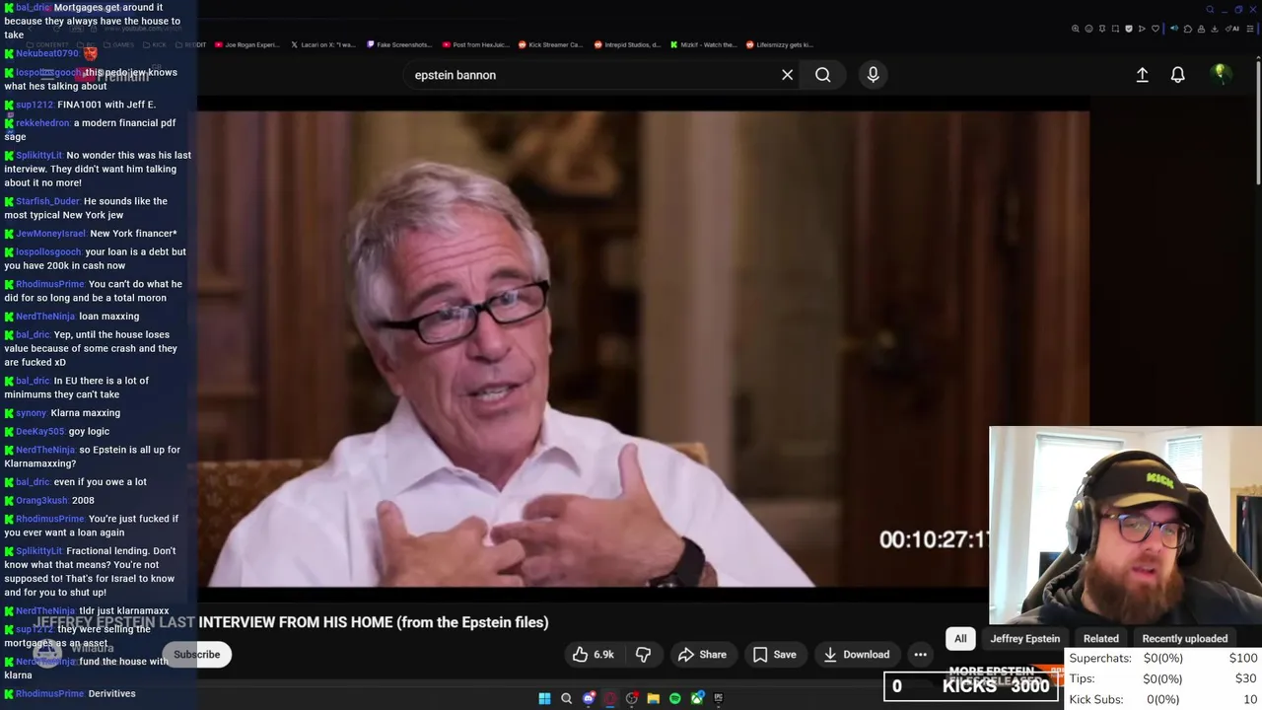Screen dimensions: 1262x710
Task: Subscribe to the channel
Action: coord(197,655)
